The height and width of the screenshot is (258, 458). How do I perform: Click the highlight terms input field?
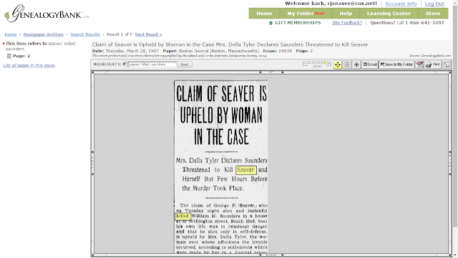point(152,64)
